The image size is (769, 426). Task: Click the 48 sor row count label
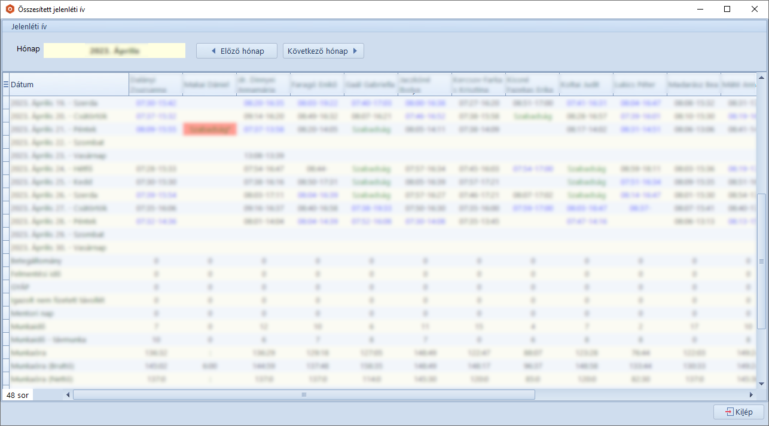[17, 395]
